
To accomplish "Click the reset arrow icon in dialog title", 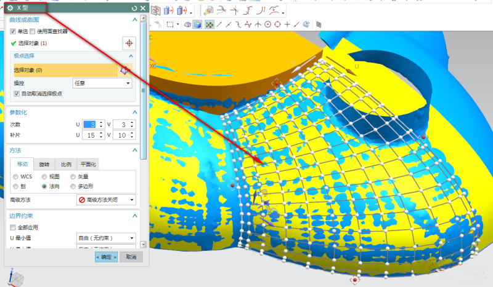I will tap(134, 8).
